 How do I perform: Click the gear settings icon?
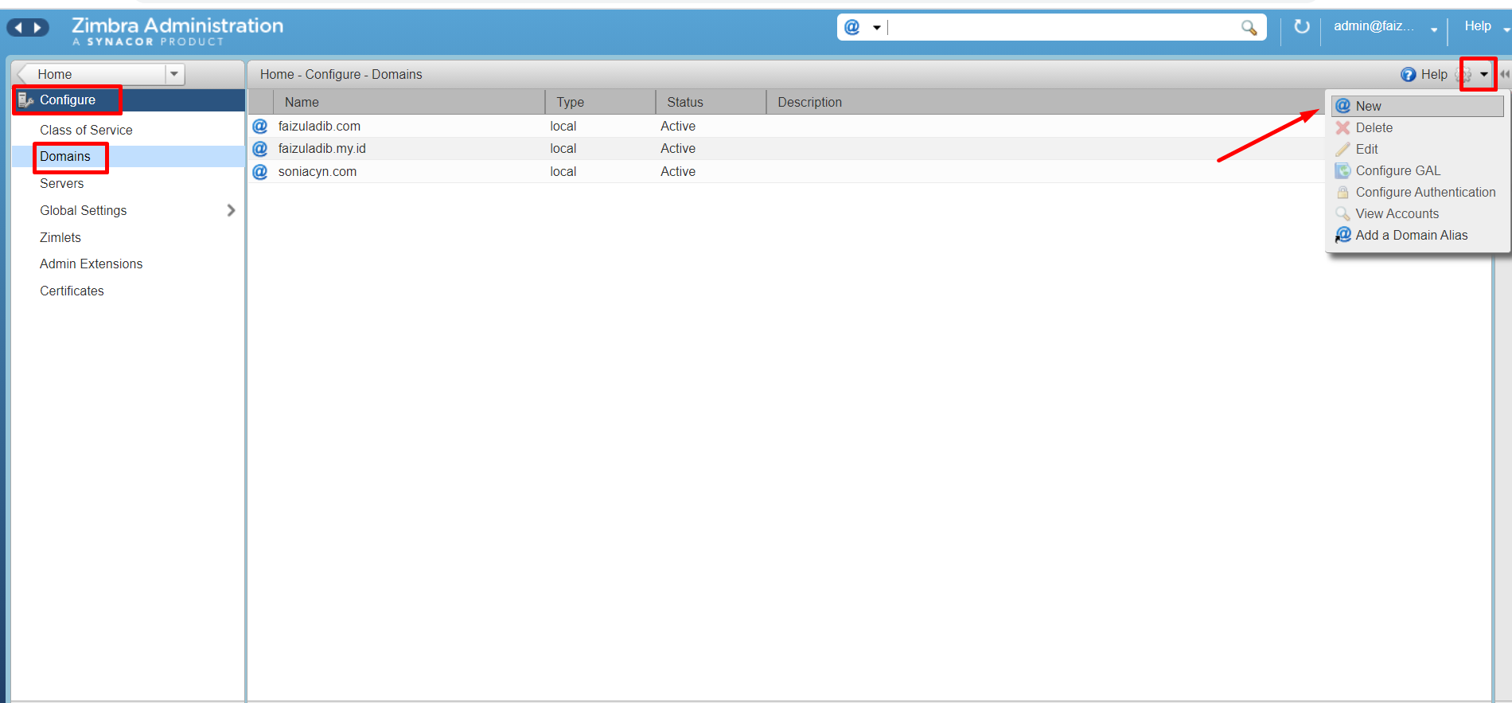tap(1465, 75)
